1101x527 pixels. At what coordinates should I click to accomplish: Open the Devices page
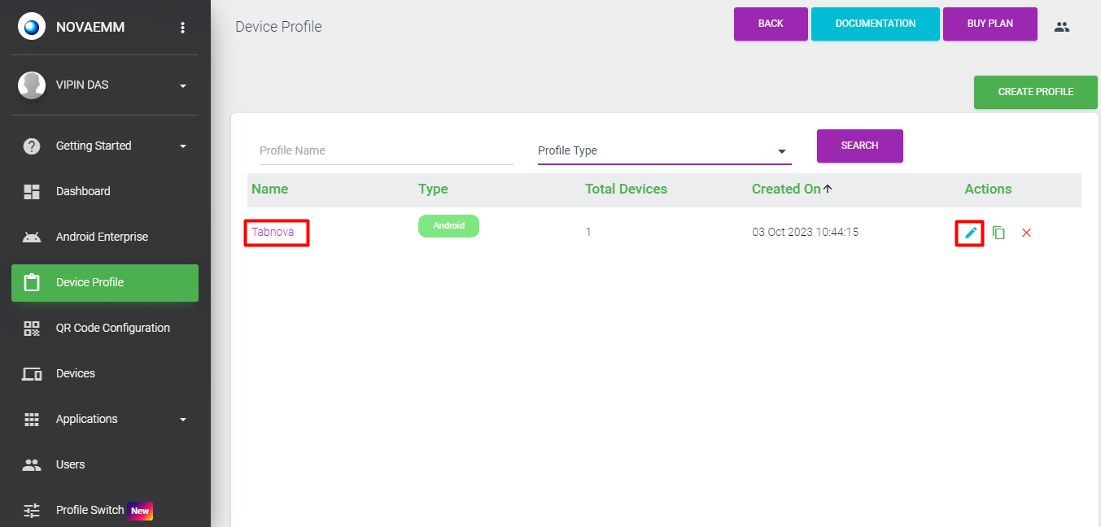(75, 374)
